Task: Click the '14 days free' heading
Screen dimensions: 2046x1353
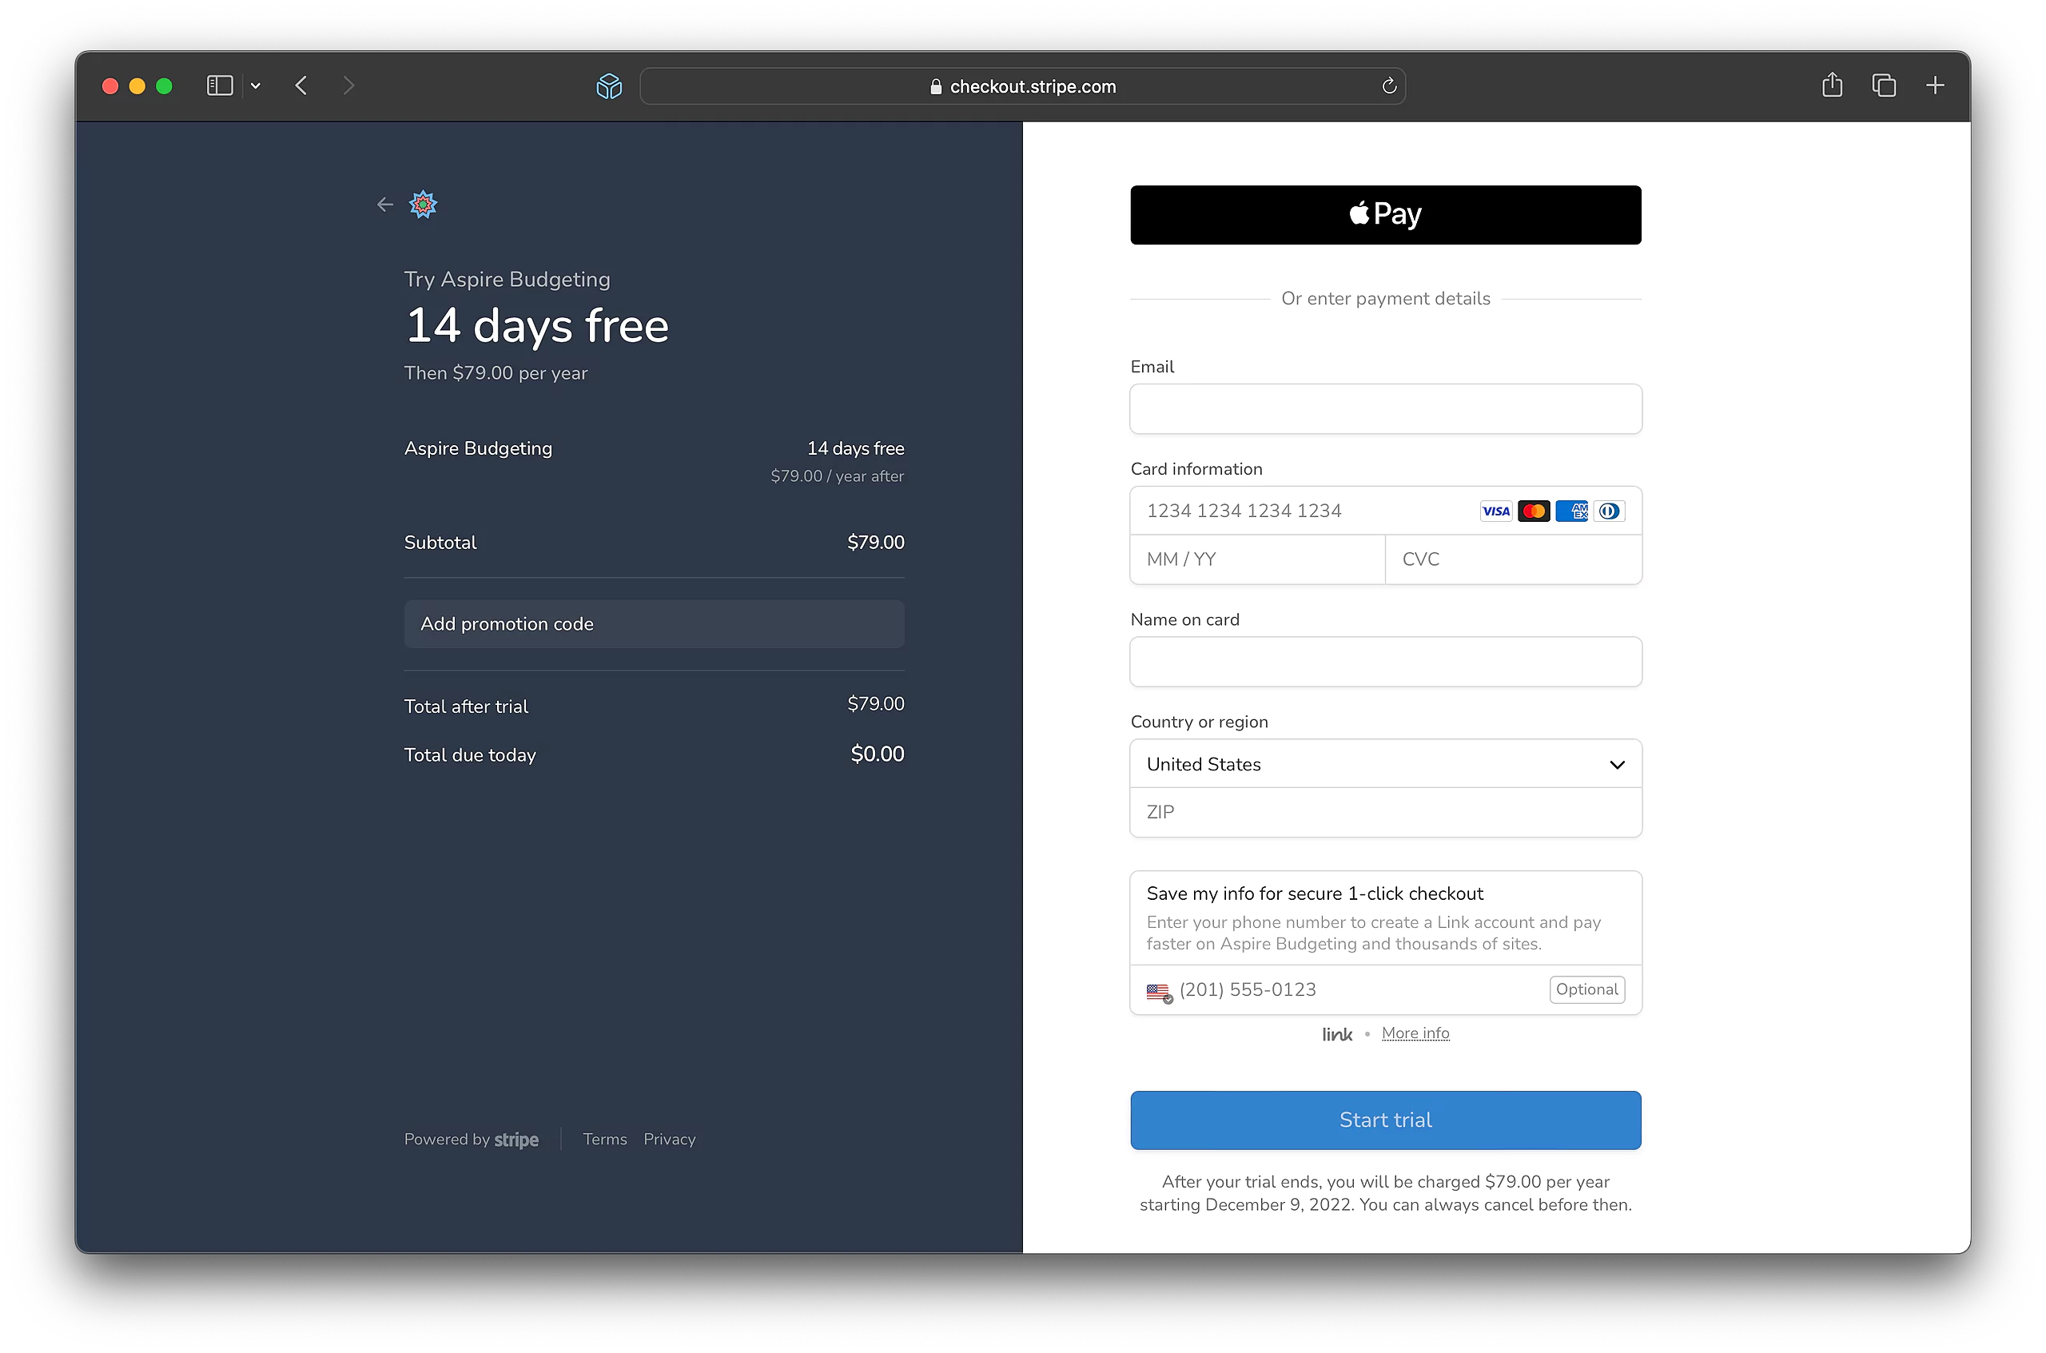Action: coord(537,326)
